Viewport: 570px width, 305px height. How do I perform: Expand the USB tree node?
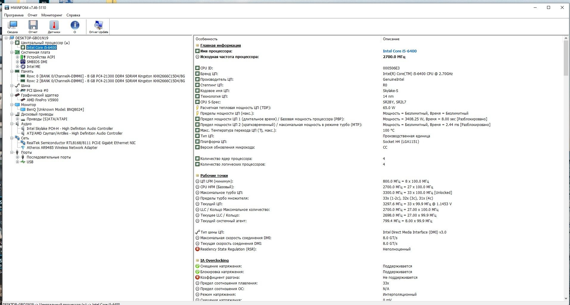click(18, 162)
